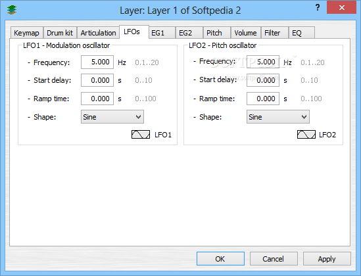The width and height of the screenshot is (361, 276).
Task: Click the LFO1 Start delay input field
Action: click(x=97, y=80)
